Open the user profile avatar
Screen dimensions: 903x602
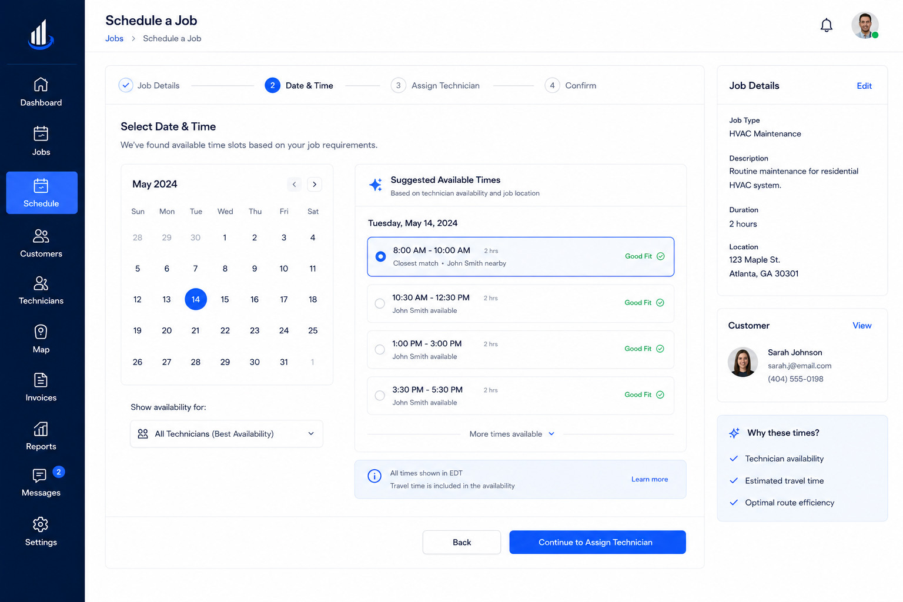click(865, 25)
